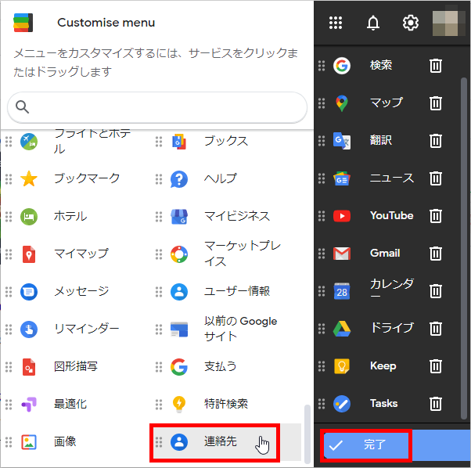Click the ユーザー情報 label
The width and height of the screenshot is (471, 468).
[237, 291]
